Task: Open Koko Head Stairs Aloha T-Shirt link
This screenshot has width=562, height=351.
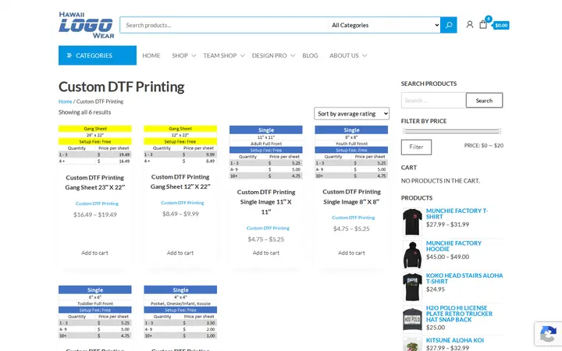Action: point(464,278)
